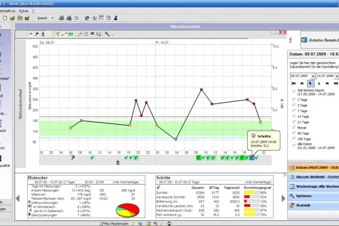This screenshot has height=226, width=339.
Task: Open the ? help menu
Action: pyautogui.click(x=33, y=11)
